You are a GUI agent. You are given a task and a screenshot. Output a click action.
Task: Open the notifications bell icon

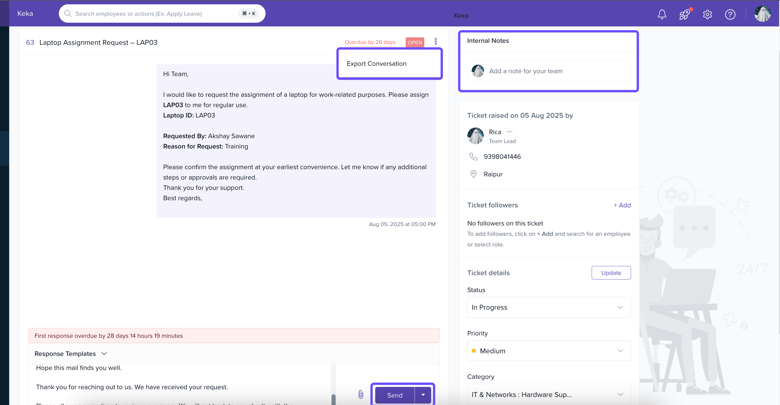click(662, 14)
